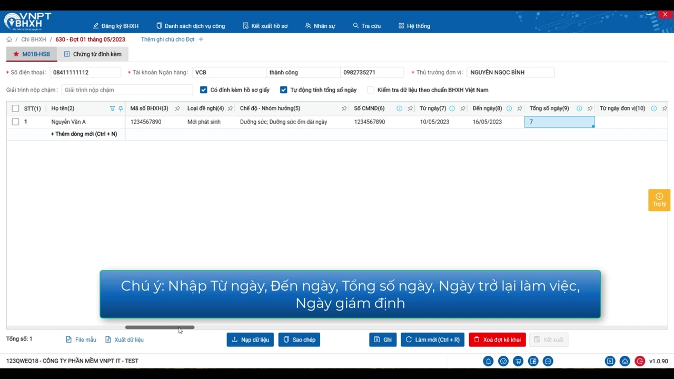This screenshot has height=379, width=674.
Task: Tick the checkbox for row Nguyễn Văn A
Action: tap(15, 122)
